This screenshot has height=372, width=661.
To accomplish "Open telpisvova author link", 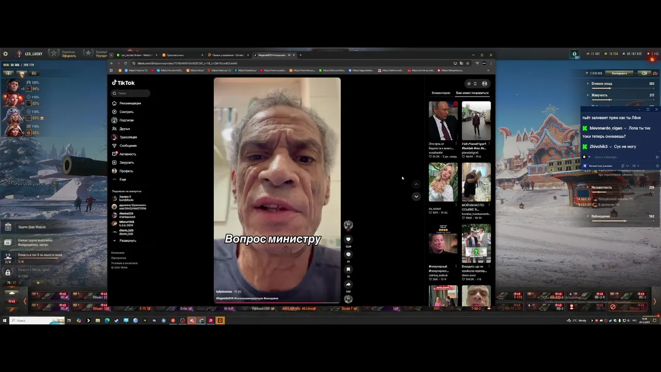I will pos(224,291).
